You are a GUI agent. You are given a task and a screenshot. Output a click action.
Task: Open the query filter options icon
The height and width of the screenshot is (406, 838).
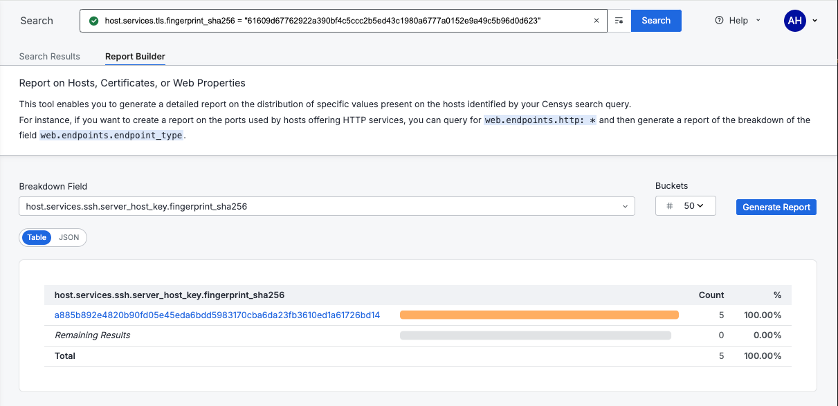click(x=619, y=21)
